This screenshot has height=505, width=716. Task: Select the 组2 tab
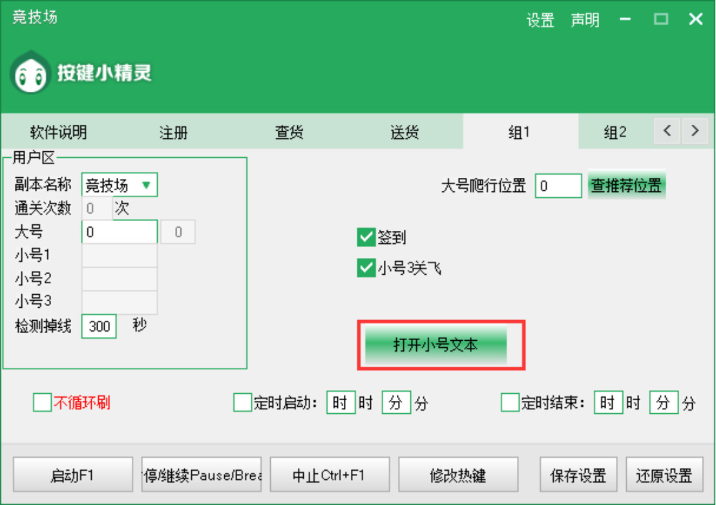click(615, 133)
